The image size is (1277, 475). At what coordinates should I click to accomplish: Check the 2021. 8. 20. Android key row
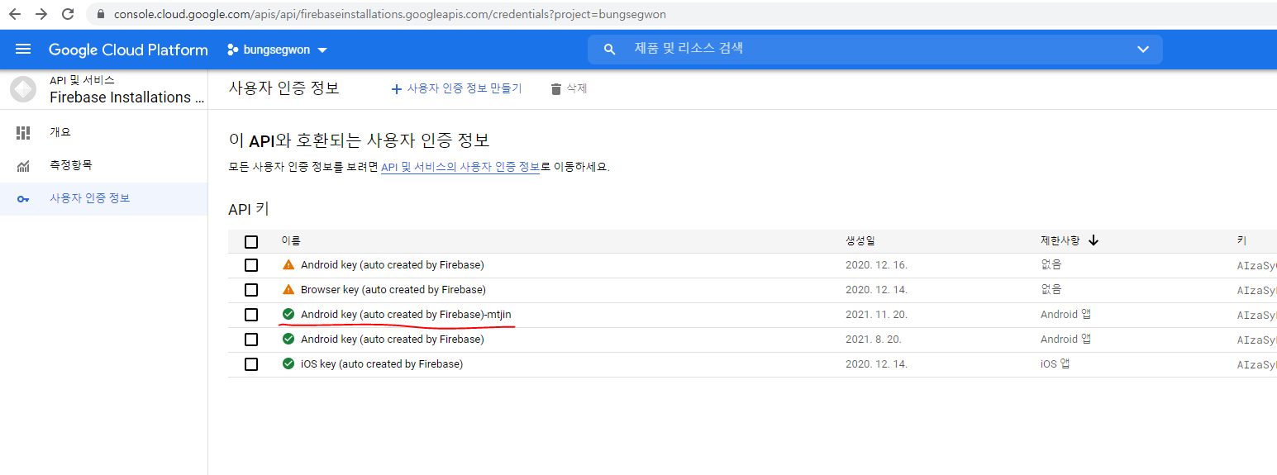pyautogui.click(x=251, y=340)
